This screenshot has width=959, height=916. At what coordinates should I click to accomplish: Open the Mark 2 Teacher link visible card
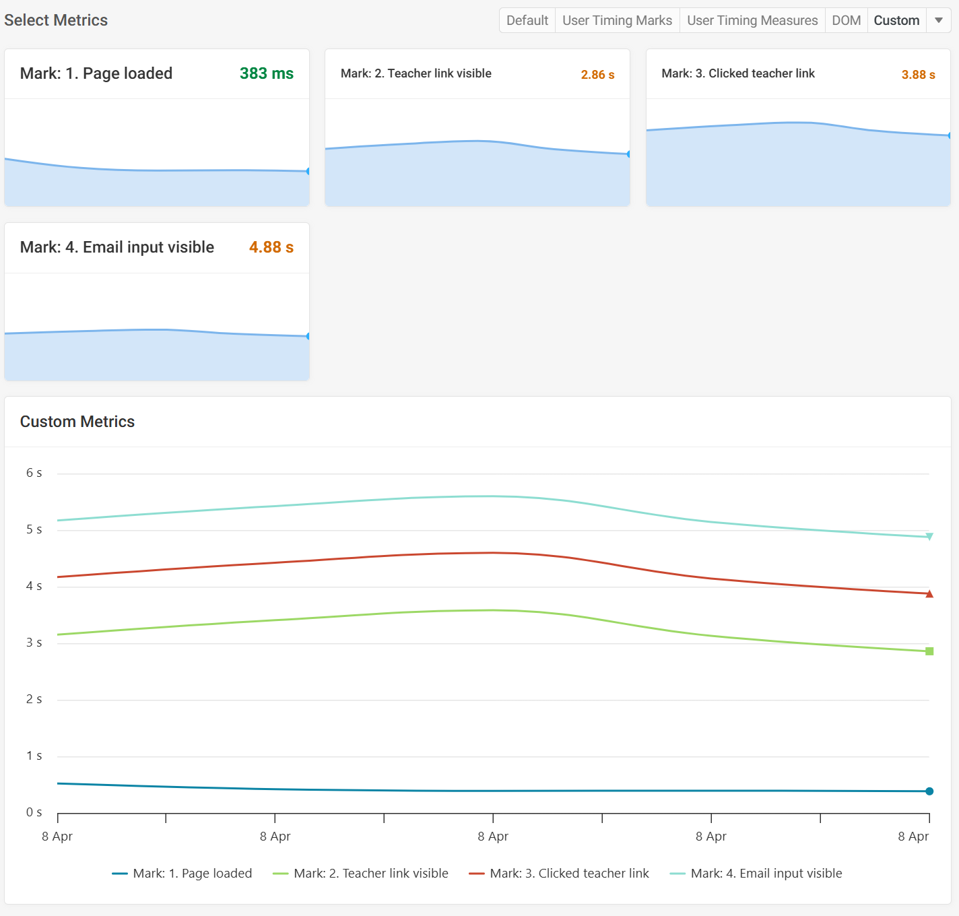click(477, 128)
